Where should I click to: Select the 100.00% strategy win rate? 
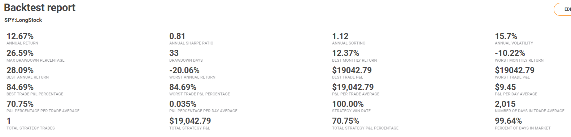348,104
